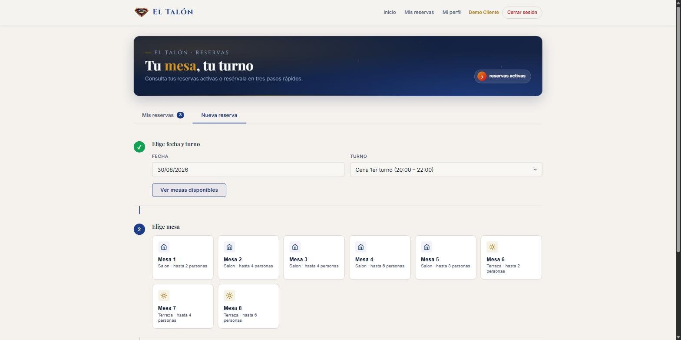This screenshot has height=340, width=681.
Task: Click the 'FECHA' field label
Action: coord(160,156)
